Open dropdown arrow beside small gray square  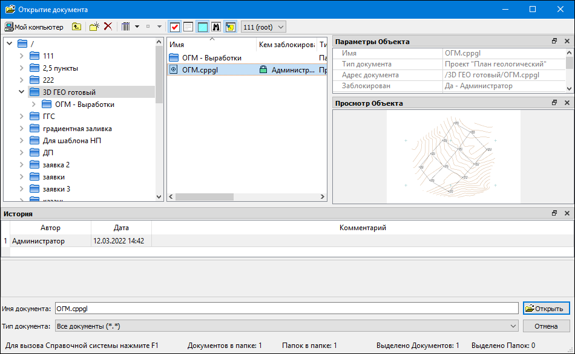159,27
